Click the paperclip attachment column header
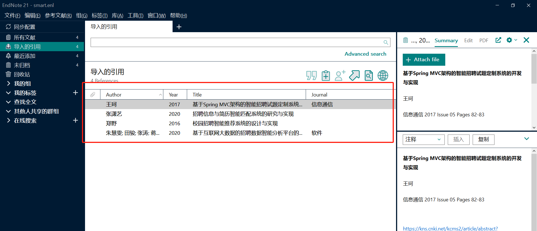Image resolution: width=537 pixels, height=231 pixels. pyautogui.click(x=93, y=95)
